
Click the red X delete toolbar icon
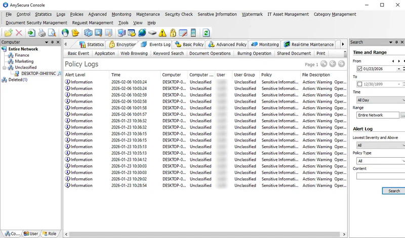pos(19,33)
